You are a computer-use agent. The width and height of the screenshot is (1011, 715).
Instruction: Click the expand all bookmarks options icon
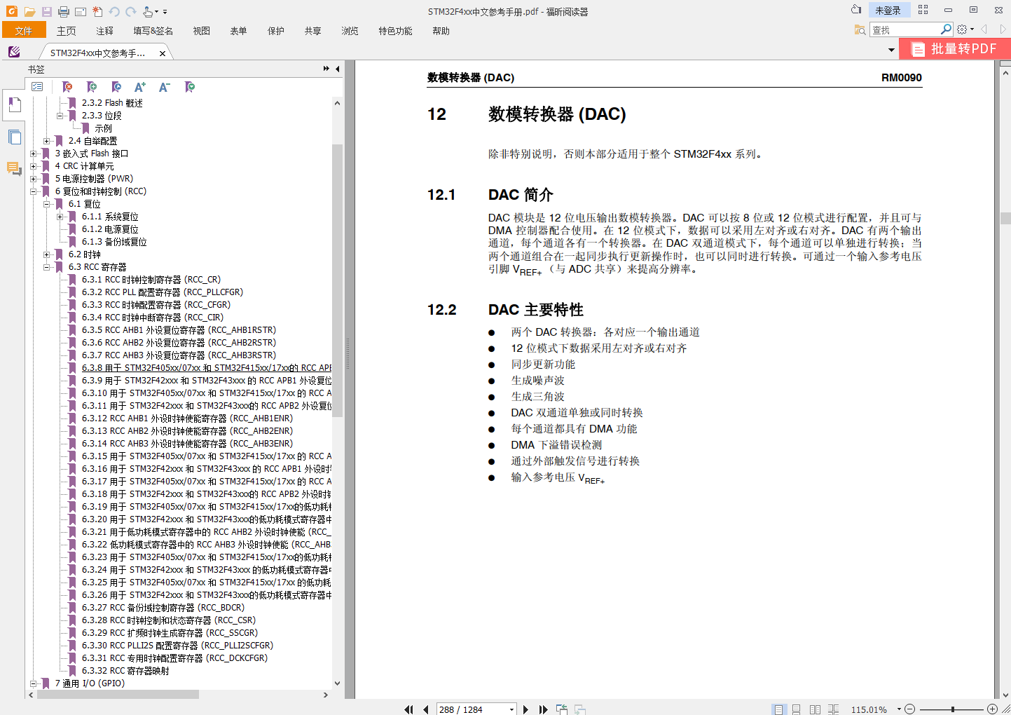[x=37, y=87]
